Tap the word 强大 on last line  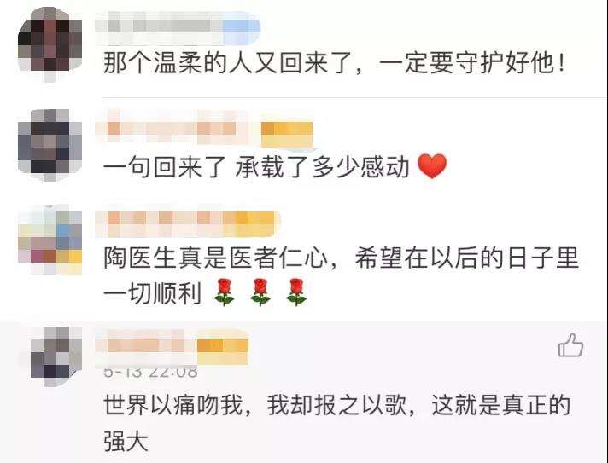click(126, 441)
